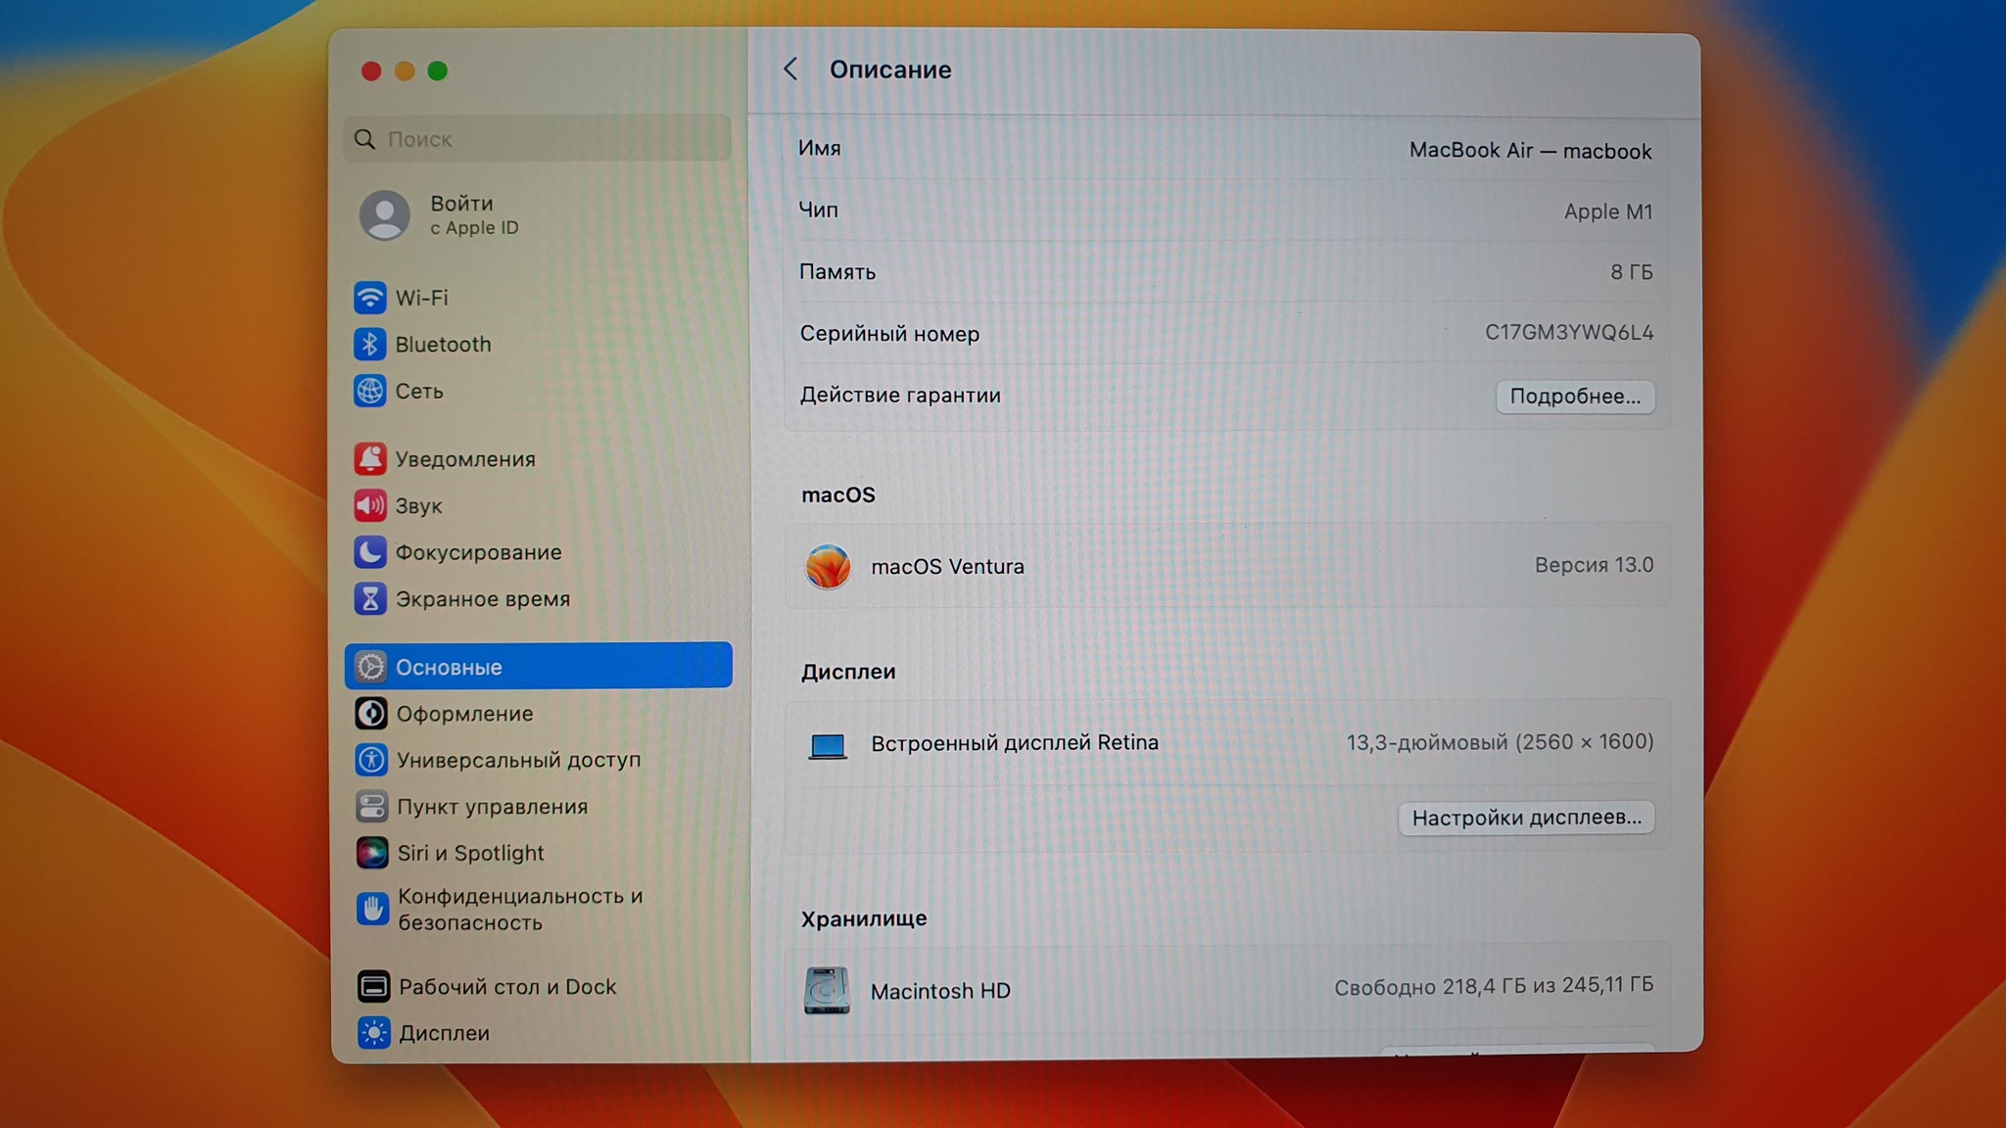This screenshot has width=2006, height=1128.
Task: Click the warranty details button
Action: 1574,397
